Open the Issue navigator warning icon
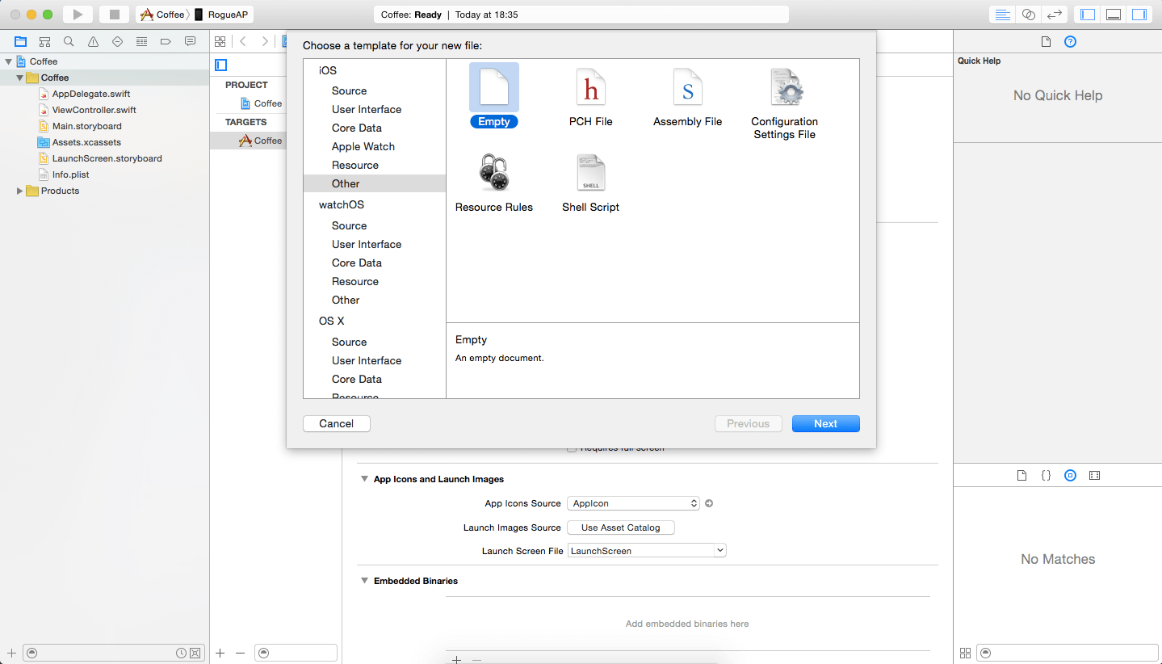The width and height of the screenshot is (1162, 664). [x=93, y=41]
